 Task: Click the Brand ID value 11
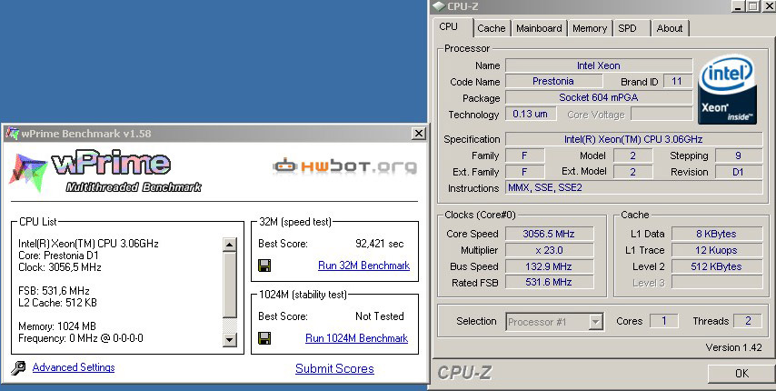point(677,81)
